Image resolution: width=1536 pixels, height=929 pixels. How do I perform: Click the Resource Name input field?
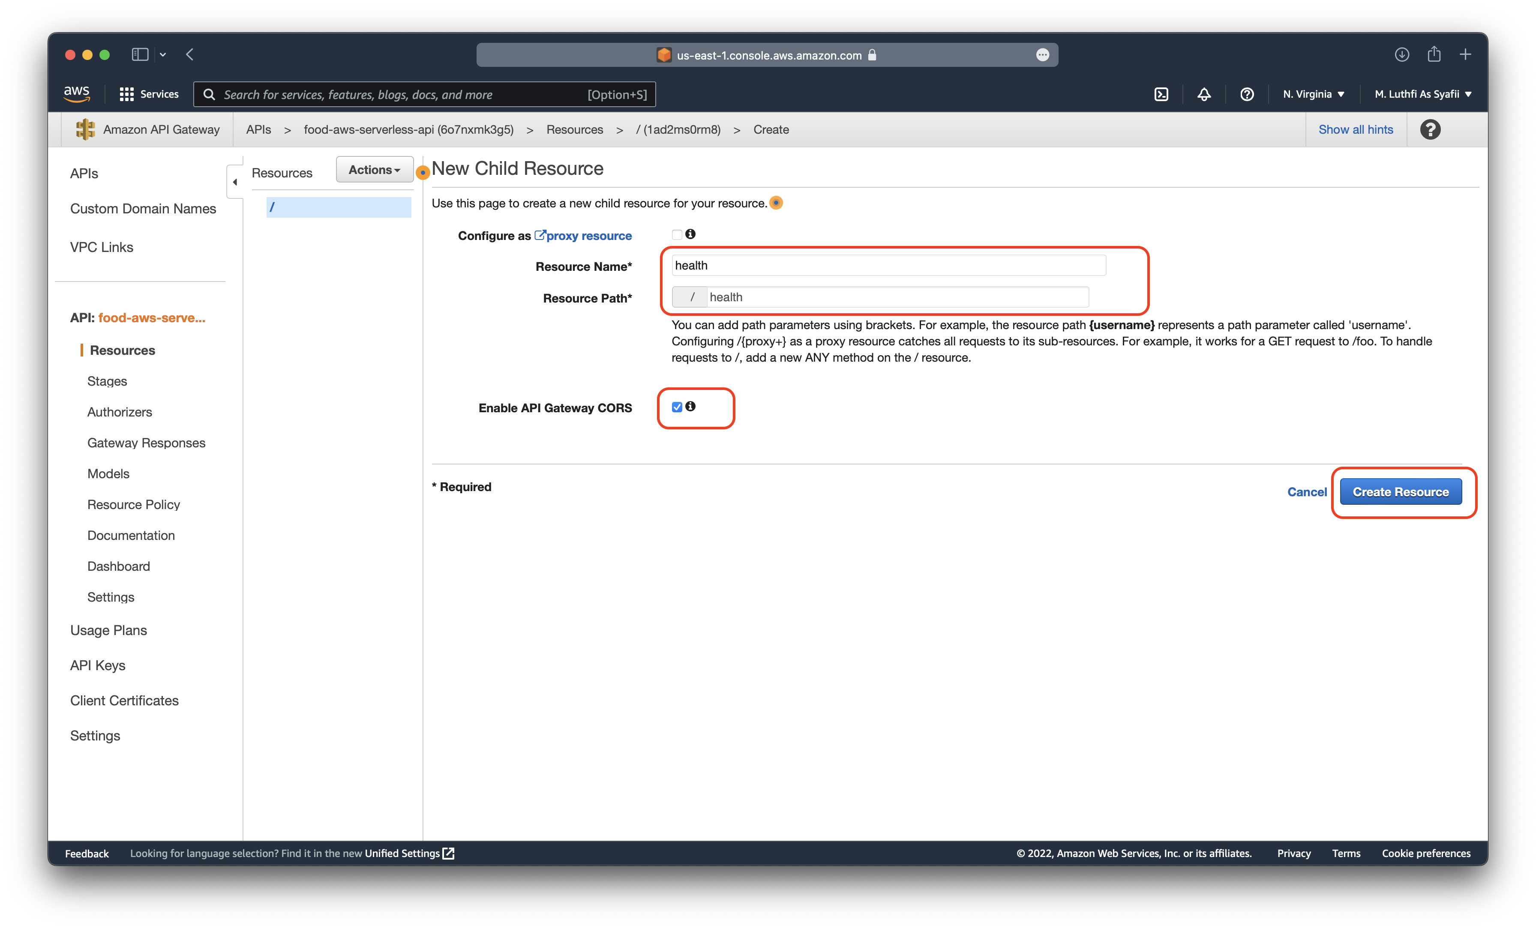pyautogui.click(x=888, y=265)
